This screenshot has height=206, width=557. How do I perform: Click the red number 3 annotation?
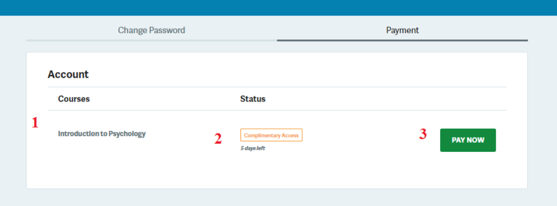423,134
